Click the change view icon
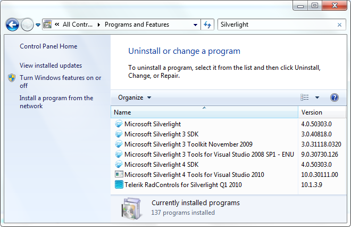Image resolution: width=351 pixels, height=227 pixels. point(304,98)
